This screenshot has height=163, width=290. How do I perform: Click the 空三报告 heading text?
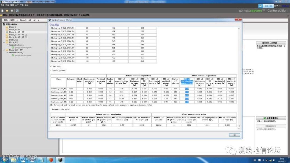(54, 25)
